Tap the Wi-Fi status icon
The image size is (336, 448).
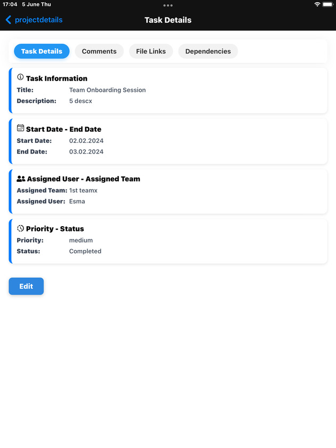317,4
